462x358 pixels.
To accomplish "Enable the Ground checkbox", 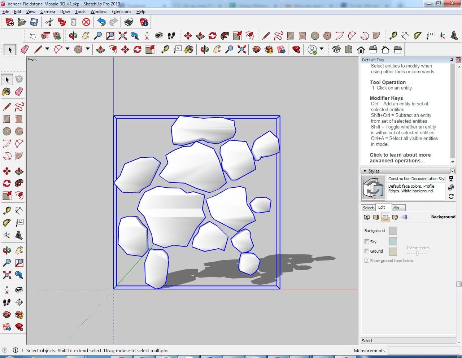I will (367, 251).
